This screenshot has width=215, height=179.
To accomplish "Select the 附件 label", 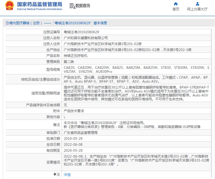I will 57,111.
